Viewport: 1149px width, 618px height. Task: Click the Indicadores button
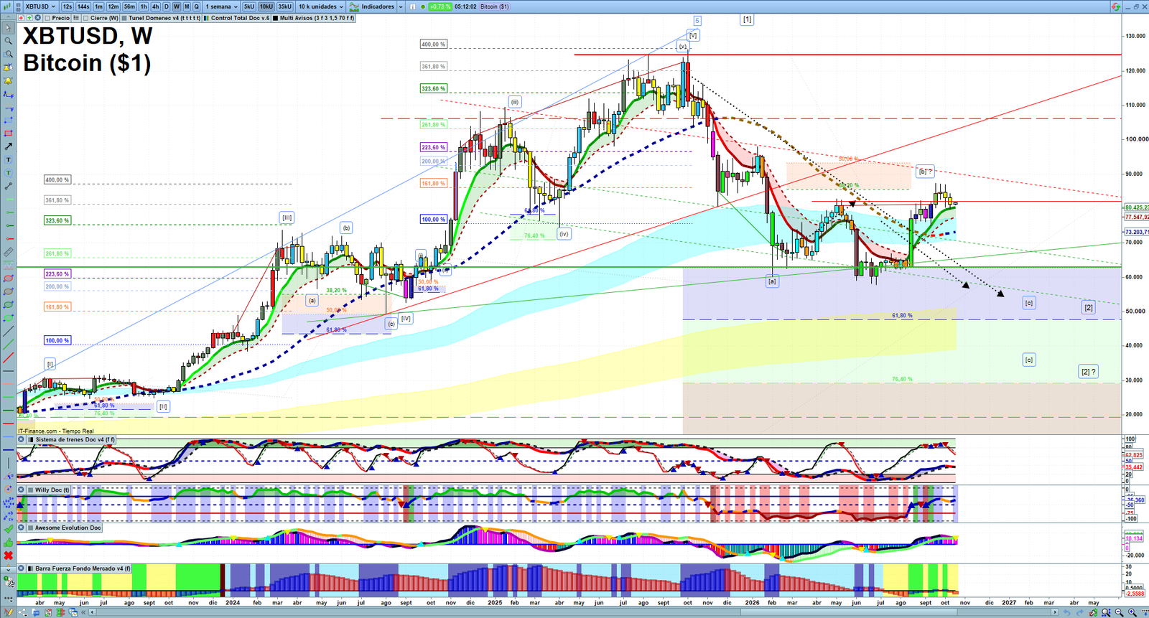click(x=378, y=6)
